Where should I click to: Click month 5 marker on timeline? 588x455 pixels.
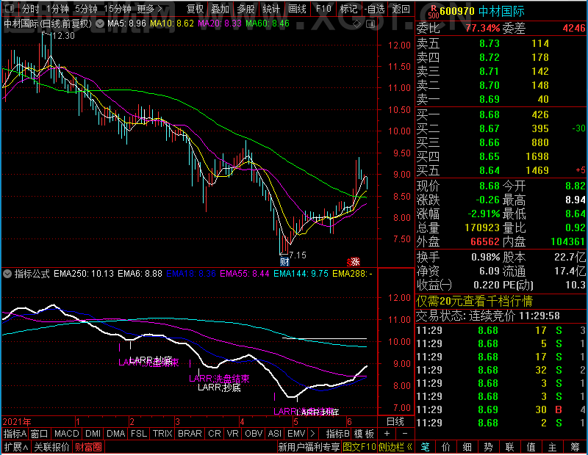tap(295, 422)
